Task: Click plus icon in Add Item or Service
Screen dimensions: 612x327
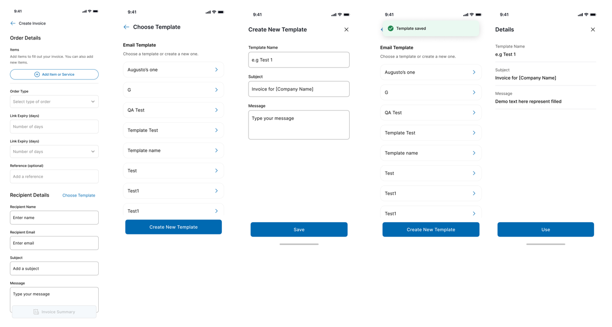Action: click(37, 74)
